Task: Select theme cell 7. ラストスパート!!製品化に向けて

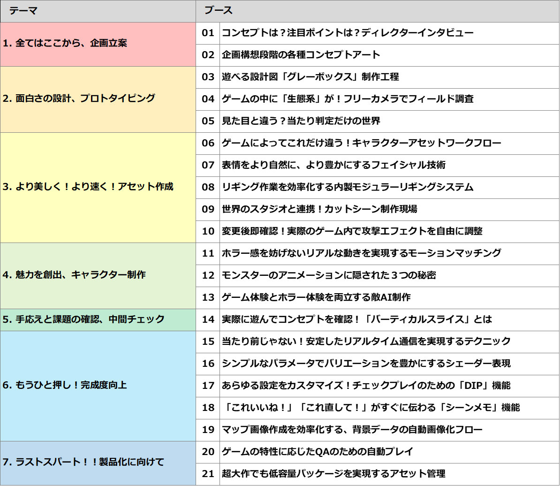Action: pos(98,463)
